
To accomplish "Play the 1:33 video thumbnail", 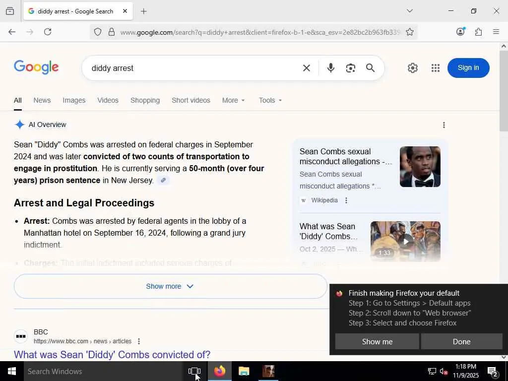I will click(x=405, y=242).
